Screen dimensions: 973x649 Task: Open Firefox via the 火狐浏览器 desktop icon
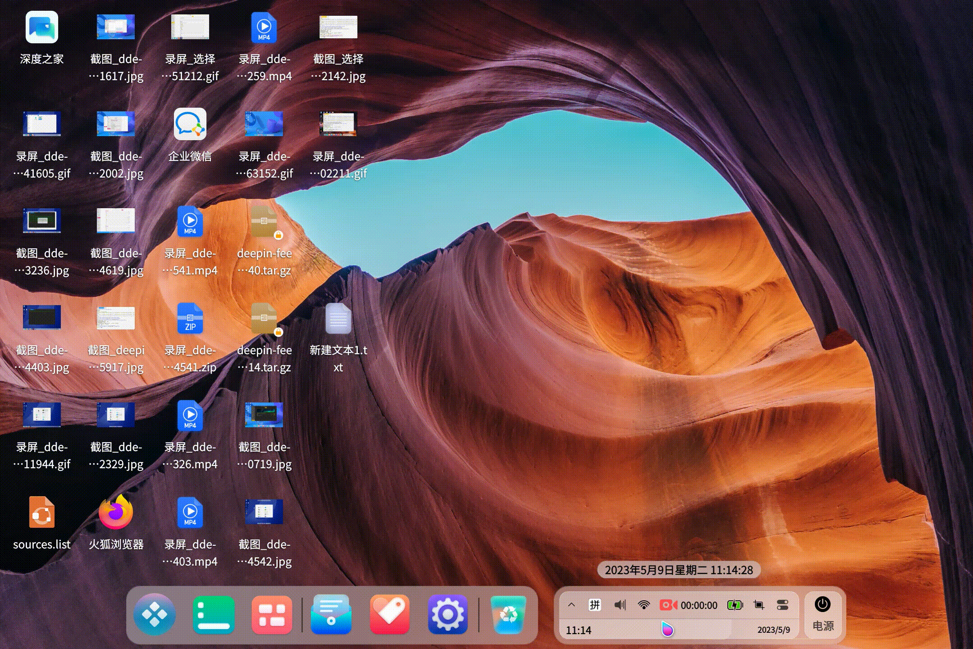tap(115, 512)
